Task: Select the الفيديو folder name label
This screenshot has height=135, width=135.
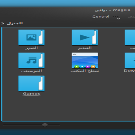Action: (x=85, y=48)
